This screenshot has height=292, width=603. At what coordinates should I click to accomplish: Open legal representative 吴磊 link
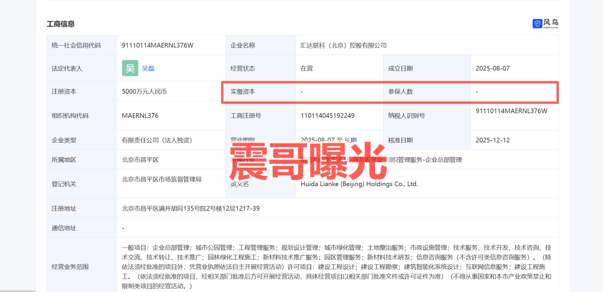pos(148,69)
